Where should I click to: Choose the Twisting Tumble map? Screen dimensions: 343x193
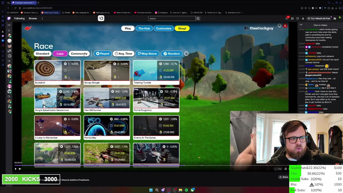pos(156,72)
